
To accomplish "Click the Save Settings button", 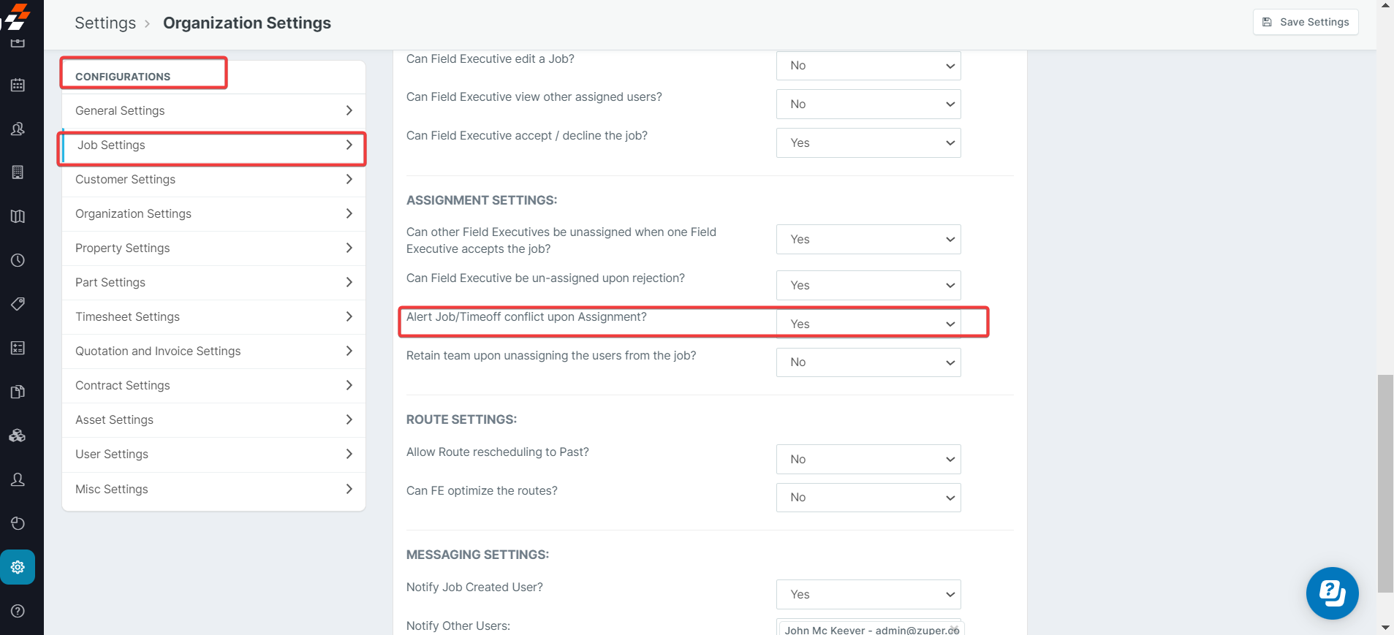I will (1306, 22).
